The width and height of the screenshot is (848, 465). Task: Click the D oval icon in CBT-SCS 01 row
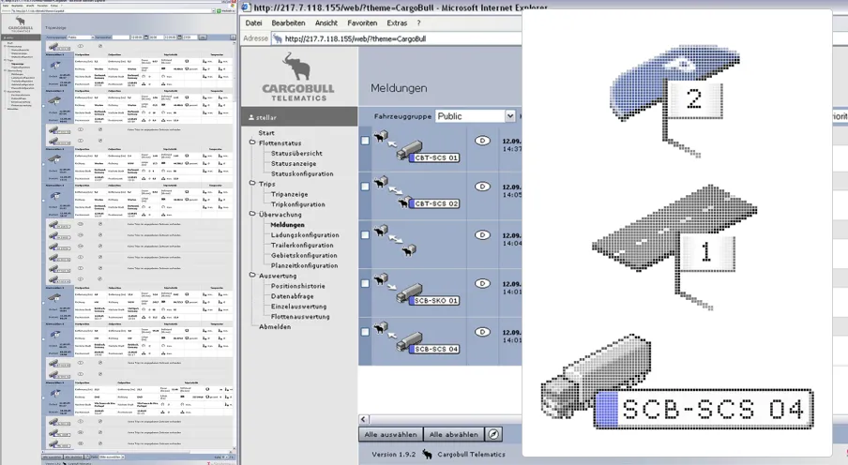[x=482, y=141]
